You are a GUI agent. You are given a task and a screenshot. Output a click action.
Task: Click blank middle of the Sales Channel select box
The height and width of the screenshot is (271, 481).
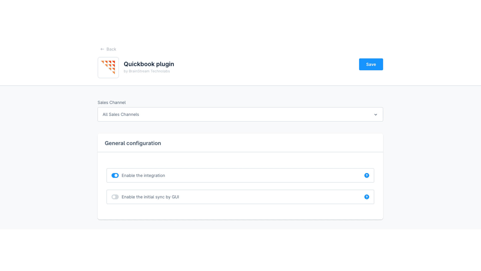tap(251, 114)
